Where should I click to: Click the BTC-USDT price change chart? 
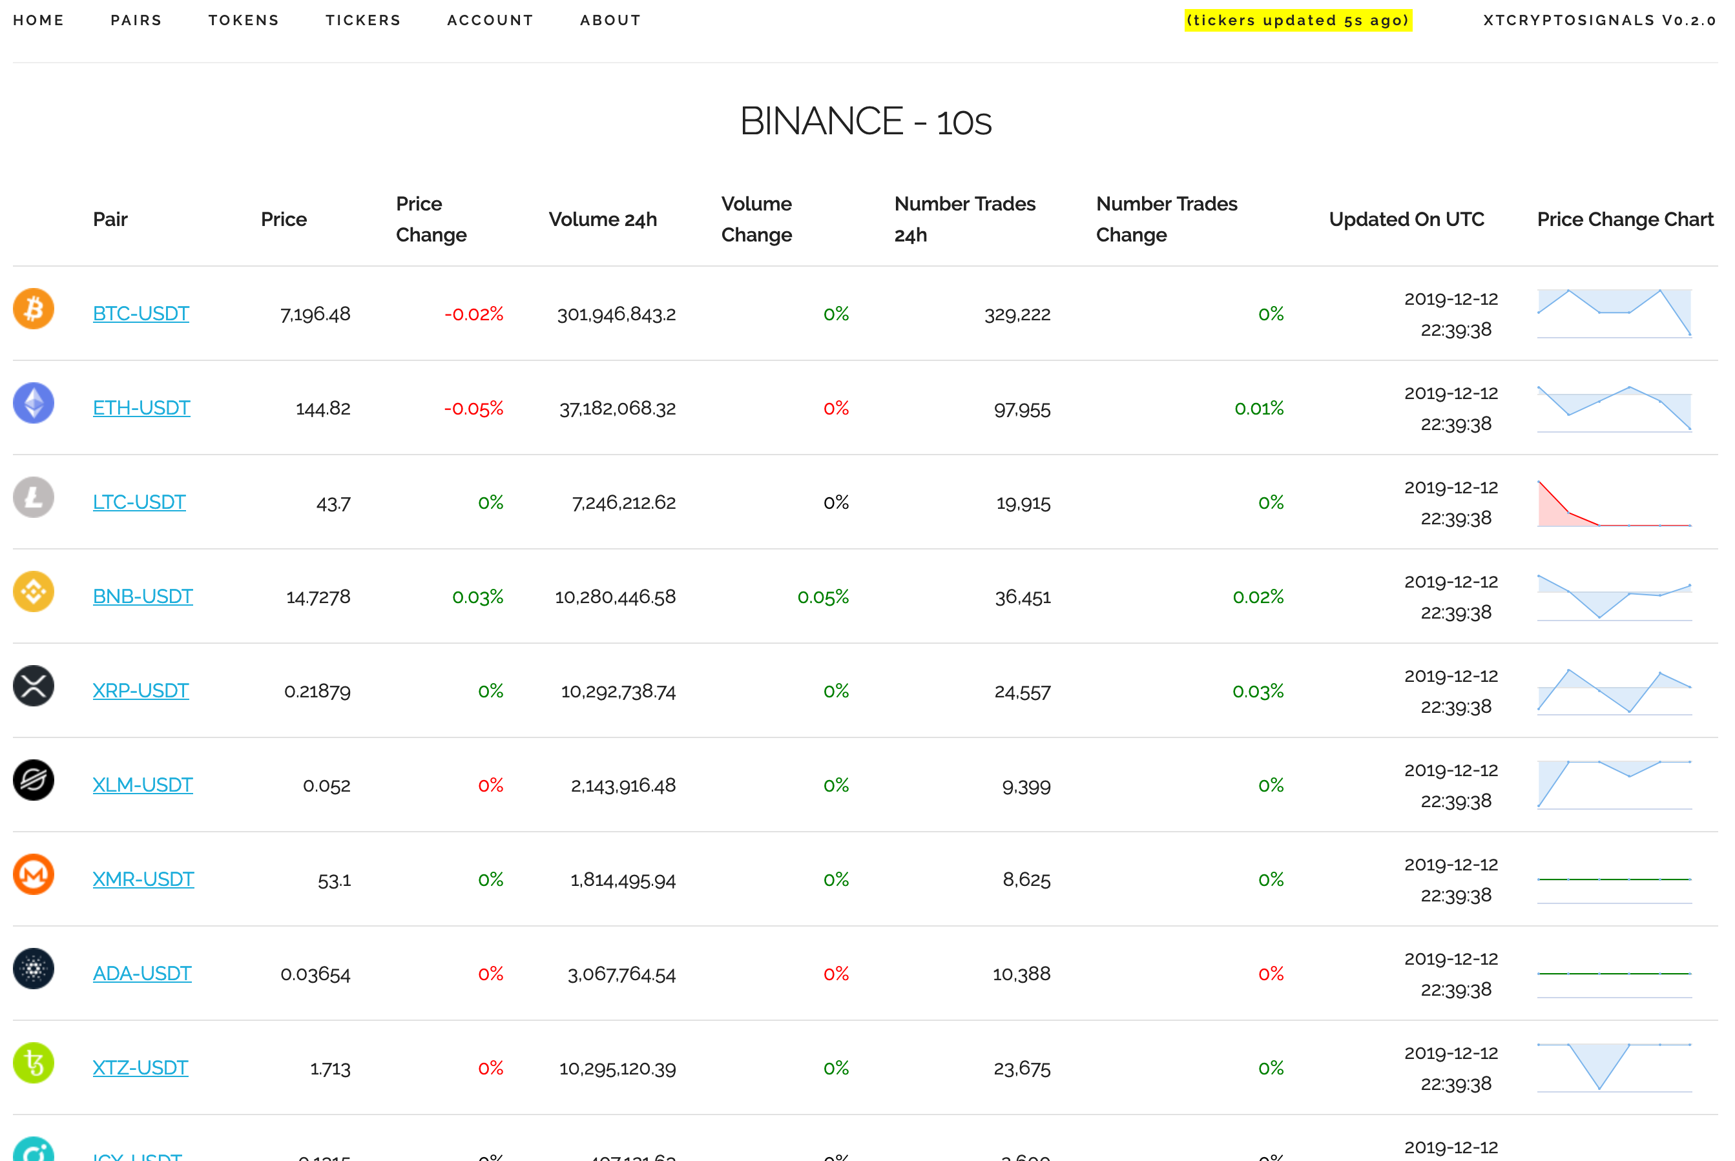(1614, 313)
